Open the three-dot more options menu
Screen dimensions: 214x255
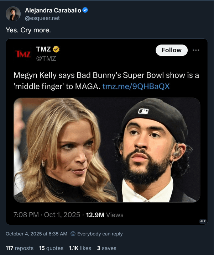[195, 50]
